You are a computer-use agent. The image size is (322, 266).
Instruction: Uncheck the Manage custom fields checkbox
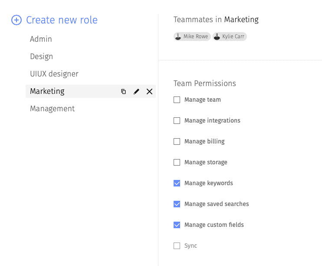point(177,225)
